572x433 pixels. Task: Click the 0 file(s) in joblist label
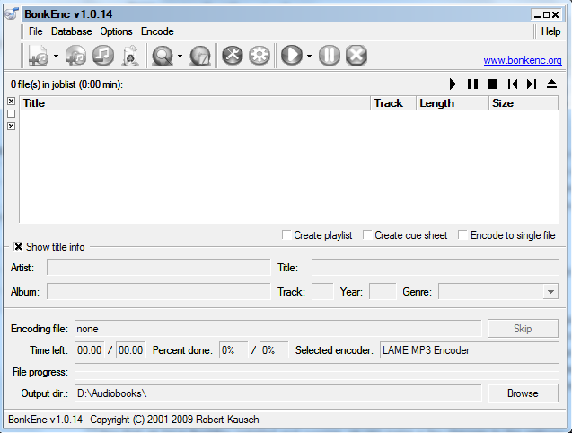pyautogui.click(x=66, y=84)
